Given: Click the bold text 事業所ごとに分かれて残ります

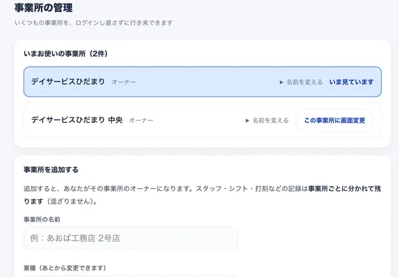Looking at the screenshot, I should (x=344, y=189).
